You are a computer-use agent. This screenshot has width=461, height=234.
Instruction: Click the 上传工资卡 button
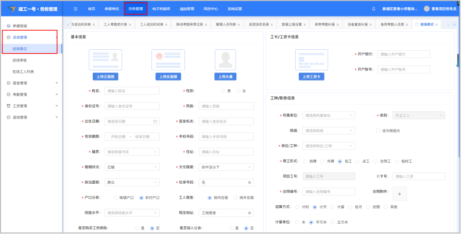click(x=311, y=76)
